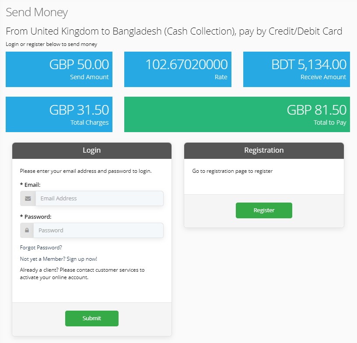Click the GBP 50.00 Send Amount tile

[x=59, y=69]
